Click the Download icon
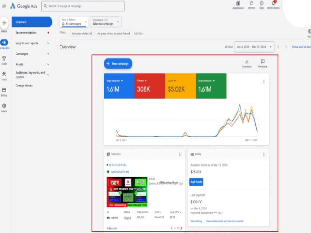 coord(247,62)
